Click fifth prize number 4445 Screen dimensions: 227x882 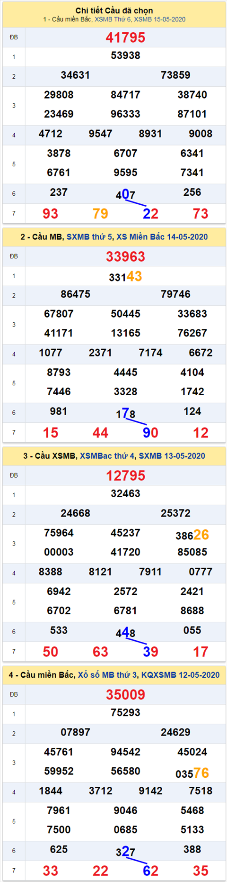(125, 373)
